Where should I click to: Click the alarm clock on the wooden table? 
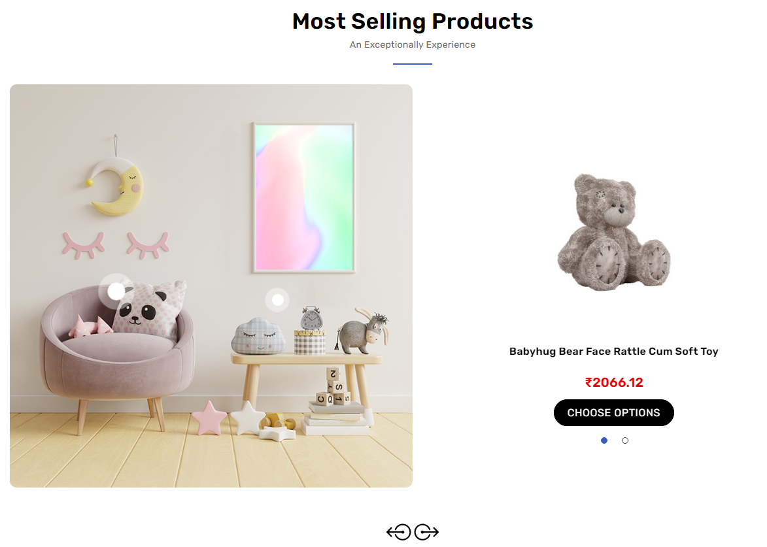tap(311, 319)
